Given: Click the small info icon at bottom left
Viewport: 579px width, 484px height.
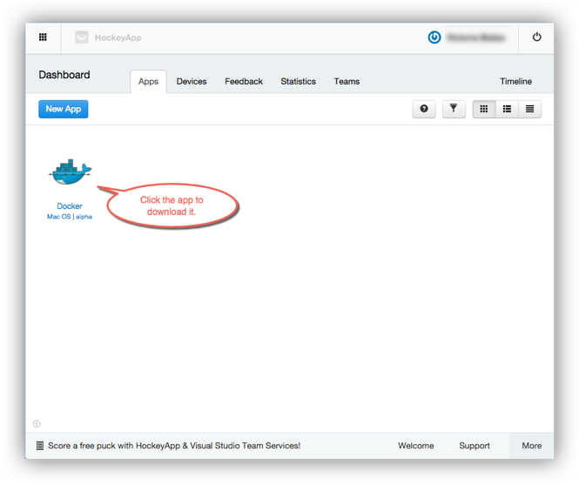Looking at the screenshot, I should (37, 424).
